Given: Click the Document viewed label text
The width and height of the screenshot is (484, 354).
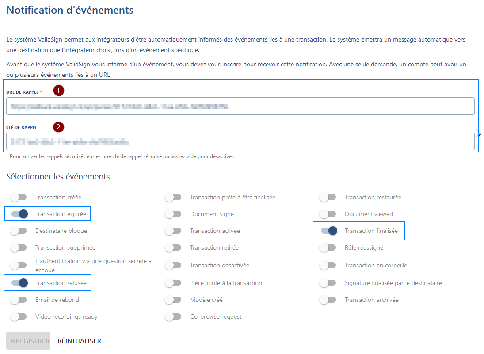Looking at the screenshot, I should [x=369, y=214].
